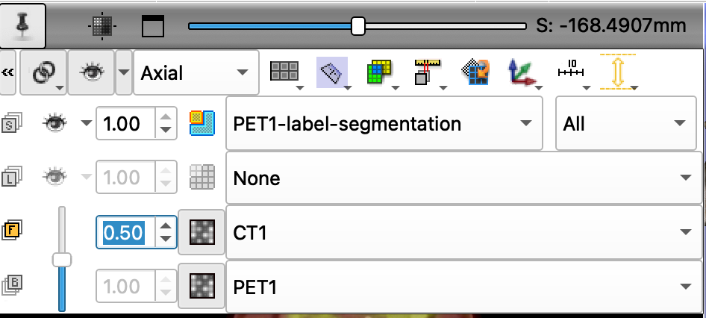Open the Axial orientation dropdown
The image size is (706, 318).
coord(196,72)
